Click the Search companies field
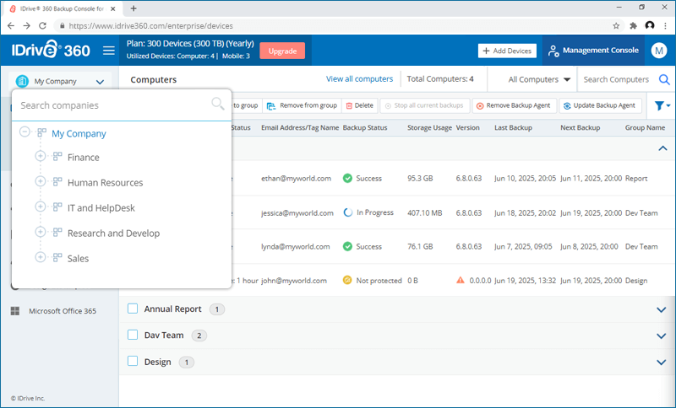 pyautogui.click(x=114, y=105)
